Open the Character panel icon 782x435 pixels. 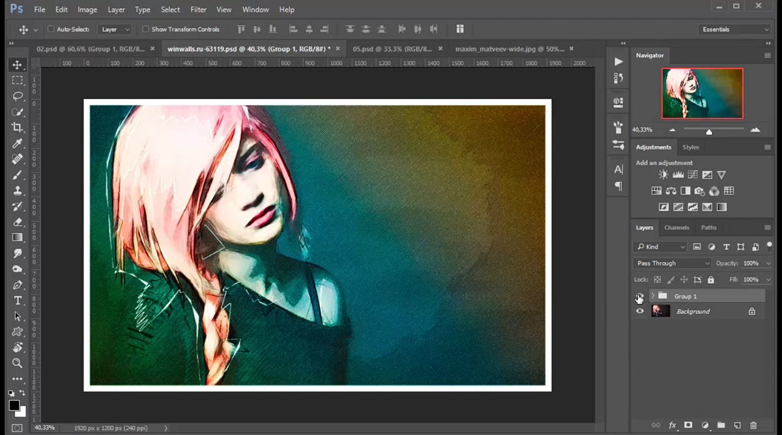tap(618, 169)
